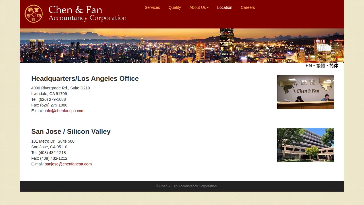Click Fax: (408) 432-1212
This screenshot has height=205, width=364.
pyautogui.click(x=49, y=158)
